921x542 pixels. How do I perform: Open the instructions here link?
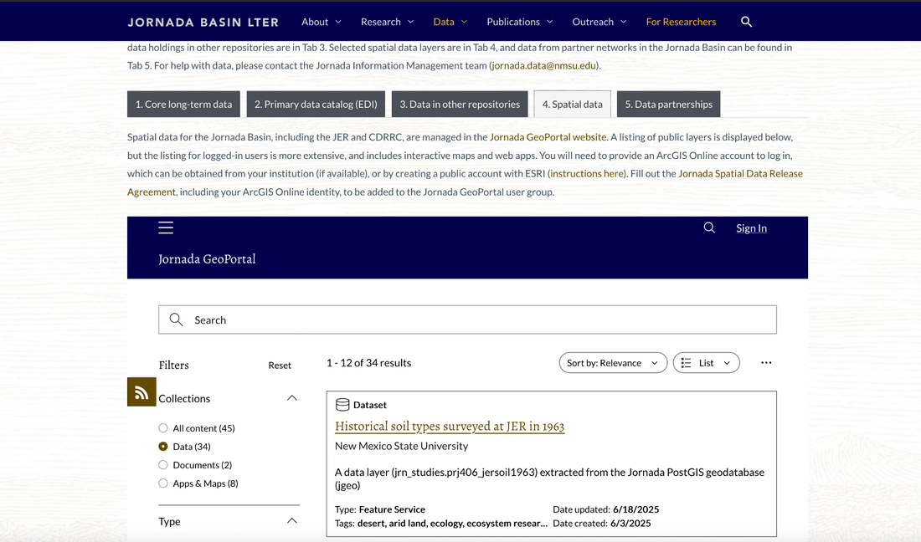coord(587,174)
